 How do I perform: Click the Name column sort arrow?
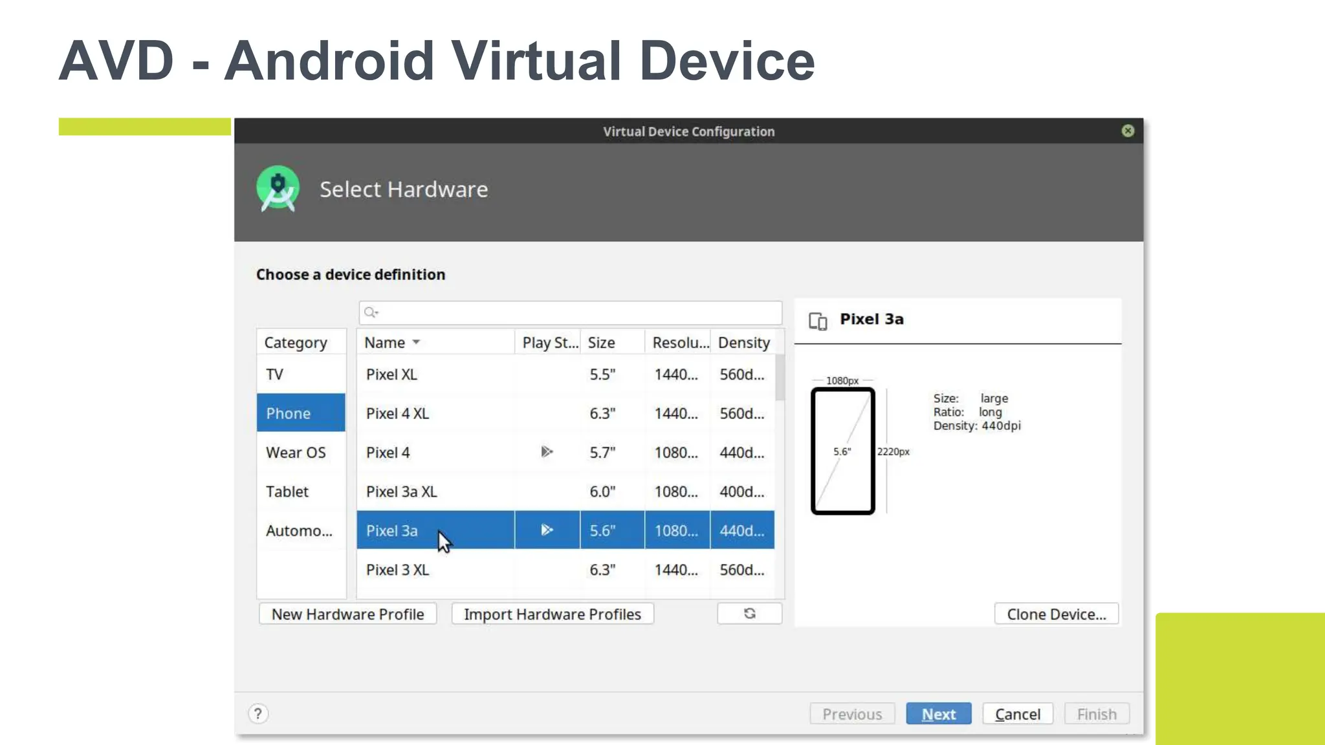coord(416,342)
